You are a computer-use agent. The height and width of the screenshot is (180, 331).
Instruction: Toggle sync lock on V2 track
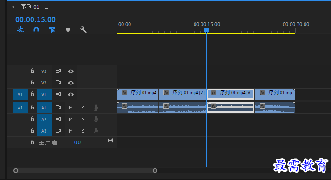[x=58, y=83]
